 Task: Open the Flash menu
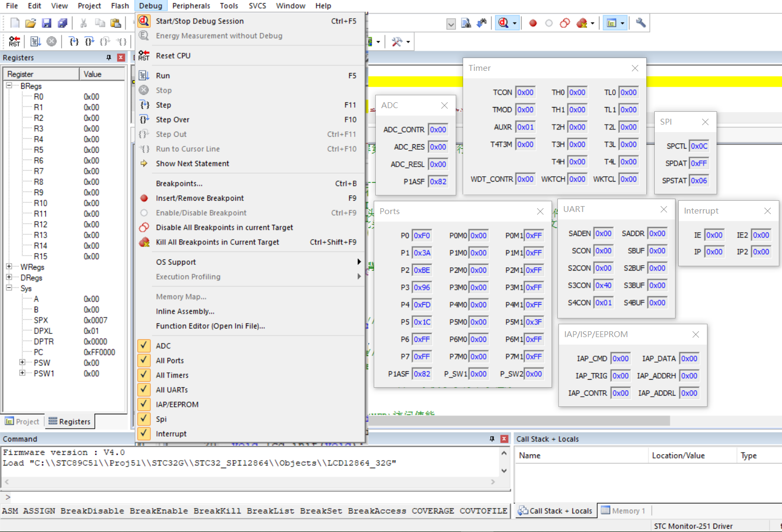pyautogui.click(x=120, y=6)
